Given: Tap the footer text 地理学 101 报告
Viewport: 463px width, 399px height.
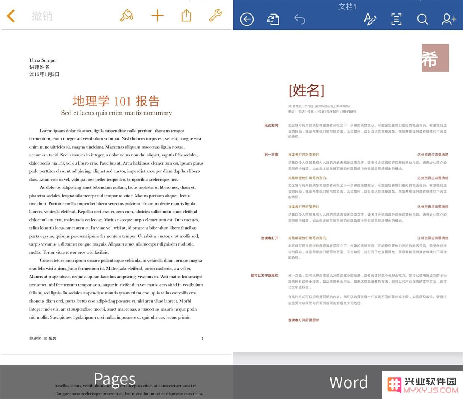Looking at the screenshot, I should coord(43,339).
